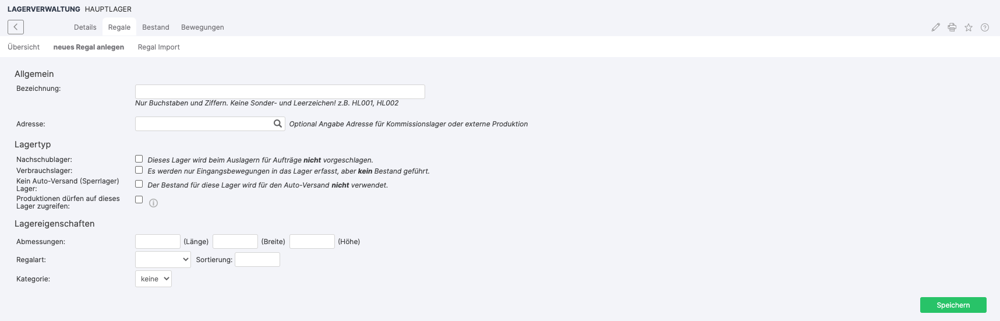This screenshot has width=1000, height=321.
Task: Expand the Kategorie dropdown showing keine
Action: (x=153, y=279)
